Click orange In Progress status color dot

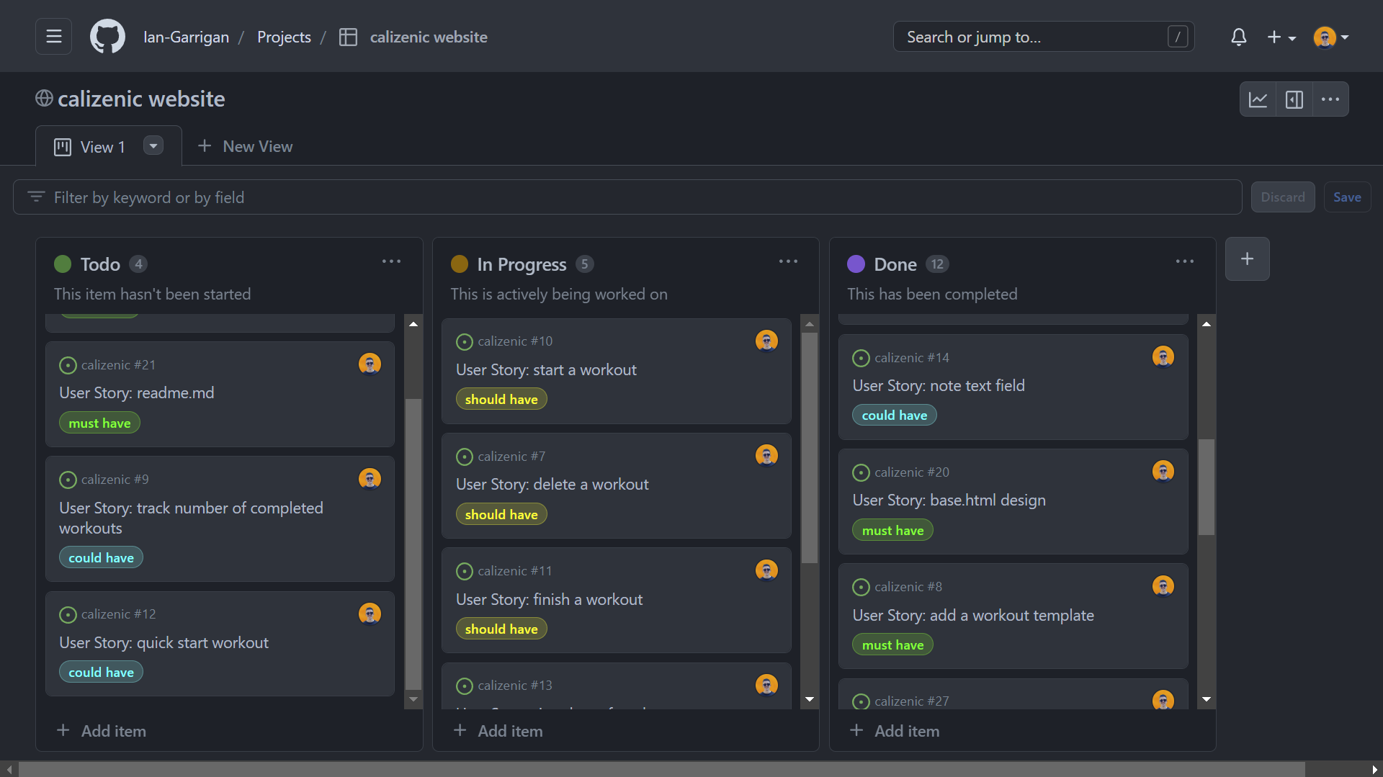[x=460, y=264]
